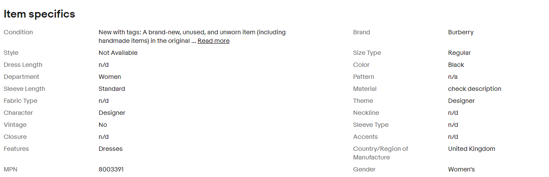Select the Color value Black
The image size is (549, 177).
(x=456, y=65)
